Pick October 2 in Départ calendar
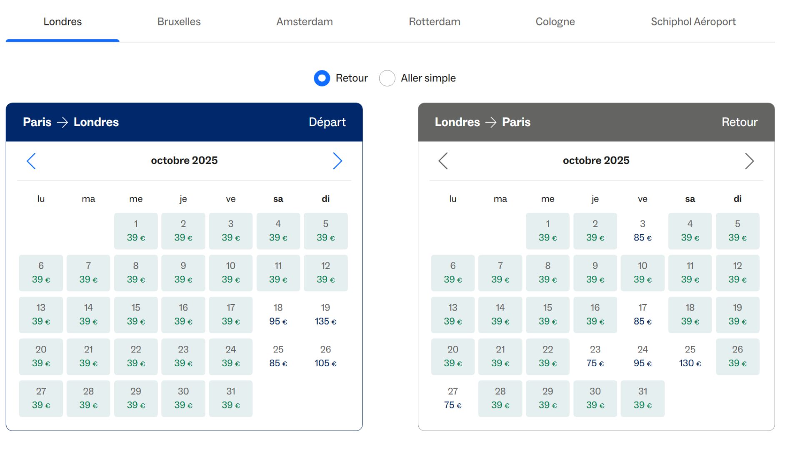The height and width of the screenshot is (450, 800). pos(183,231)
